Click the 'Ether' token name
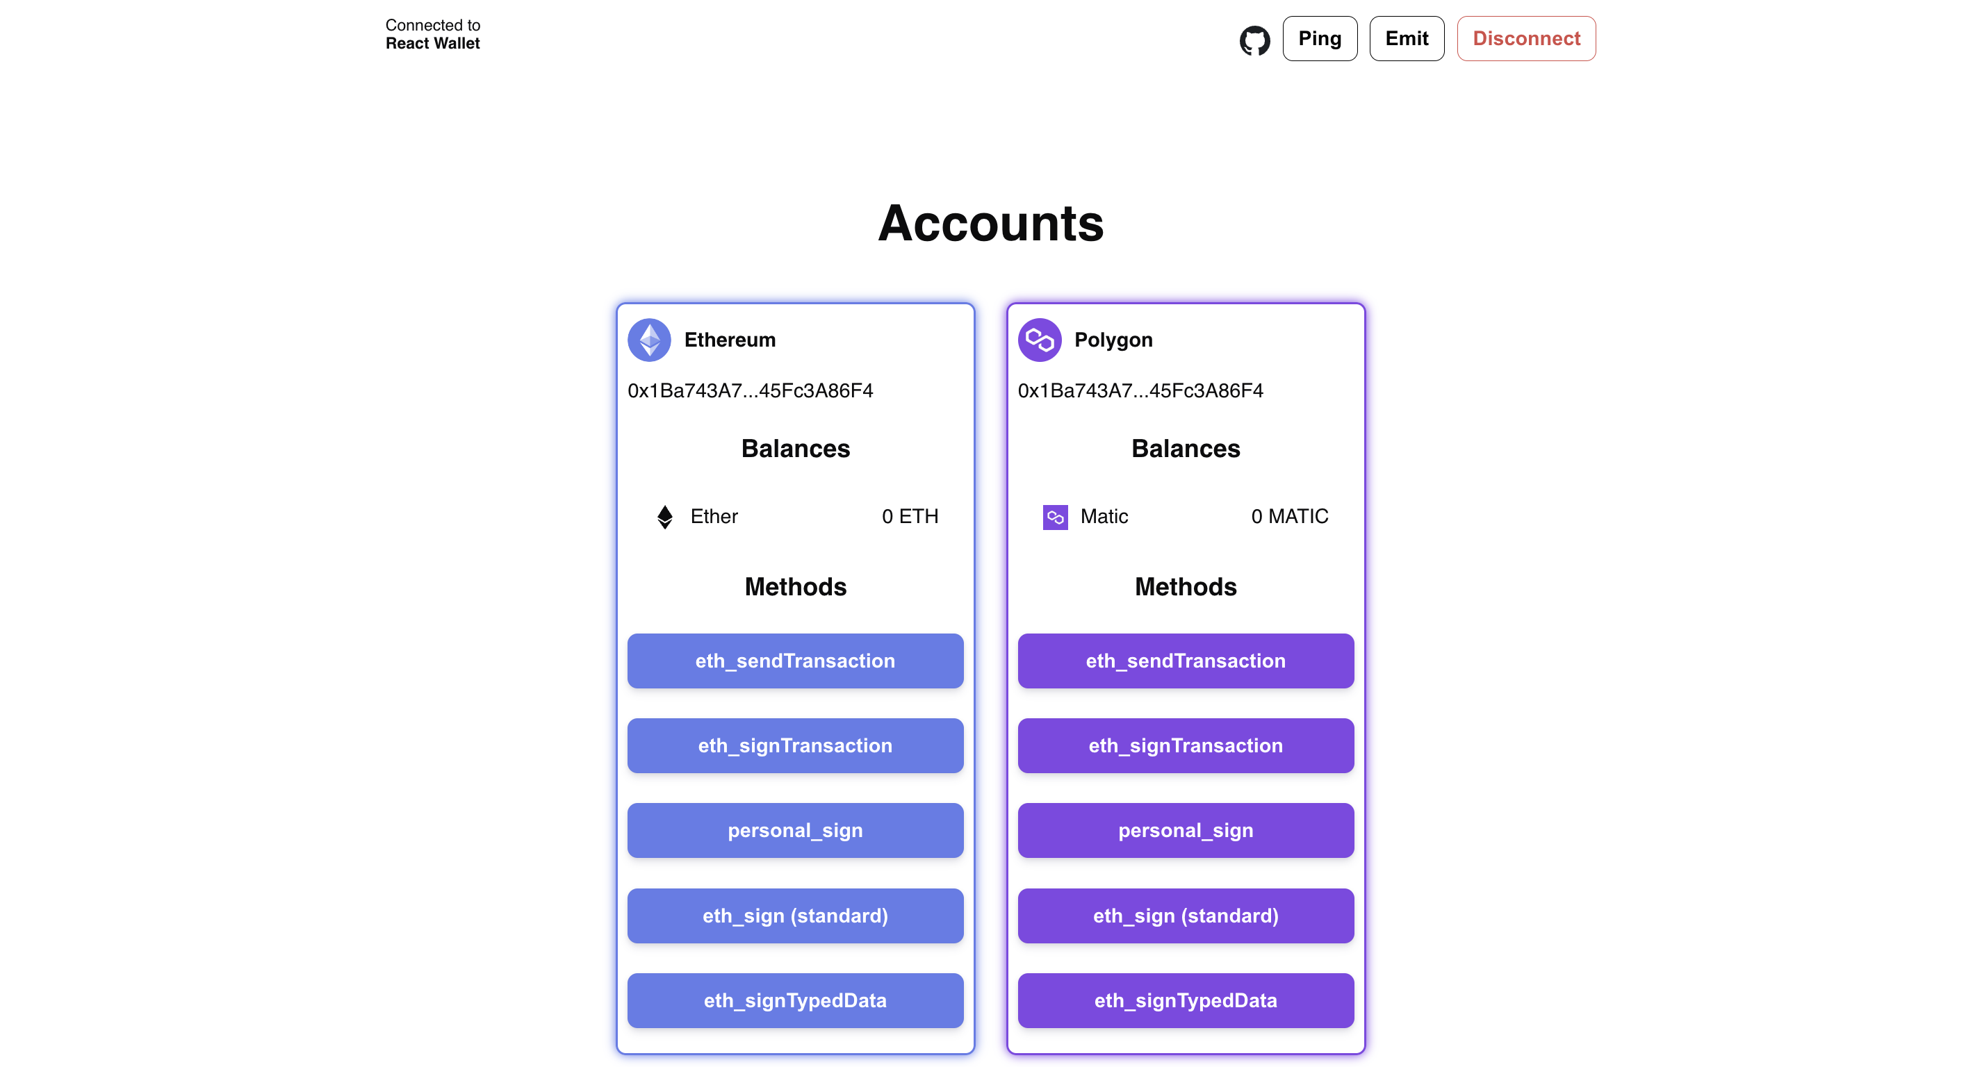1982x1067 pixels. 714,516
